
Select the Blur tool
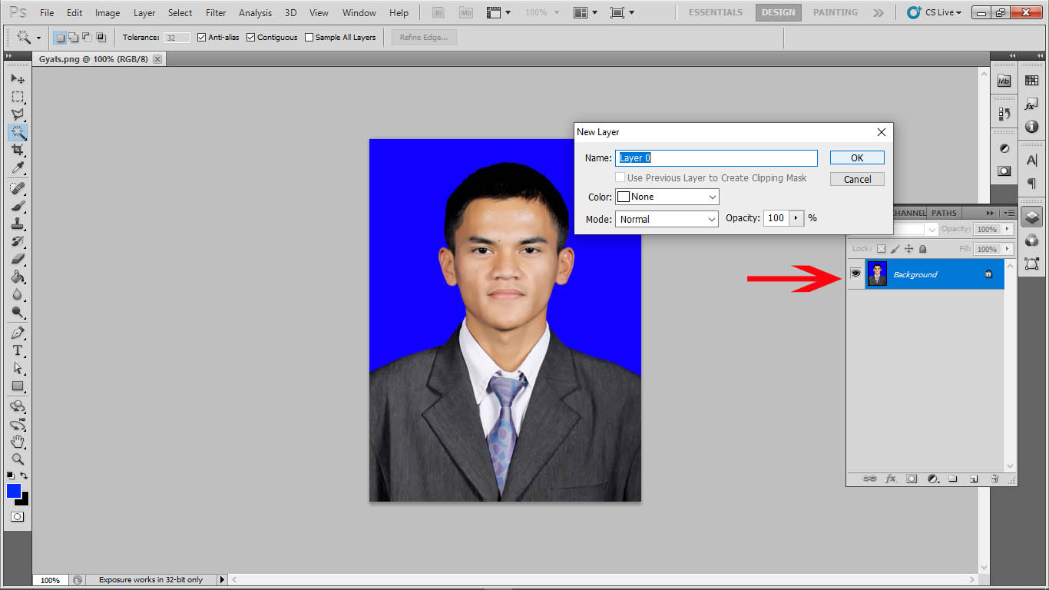[18, 295]
